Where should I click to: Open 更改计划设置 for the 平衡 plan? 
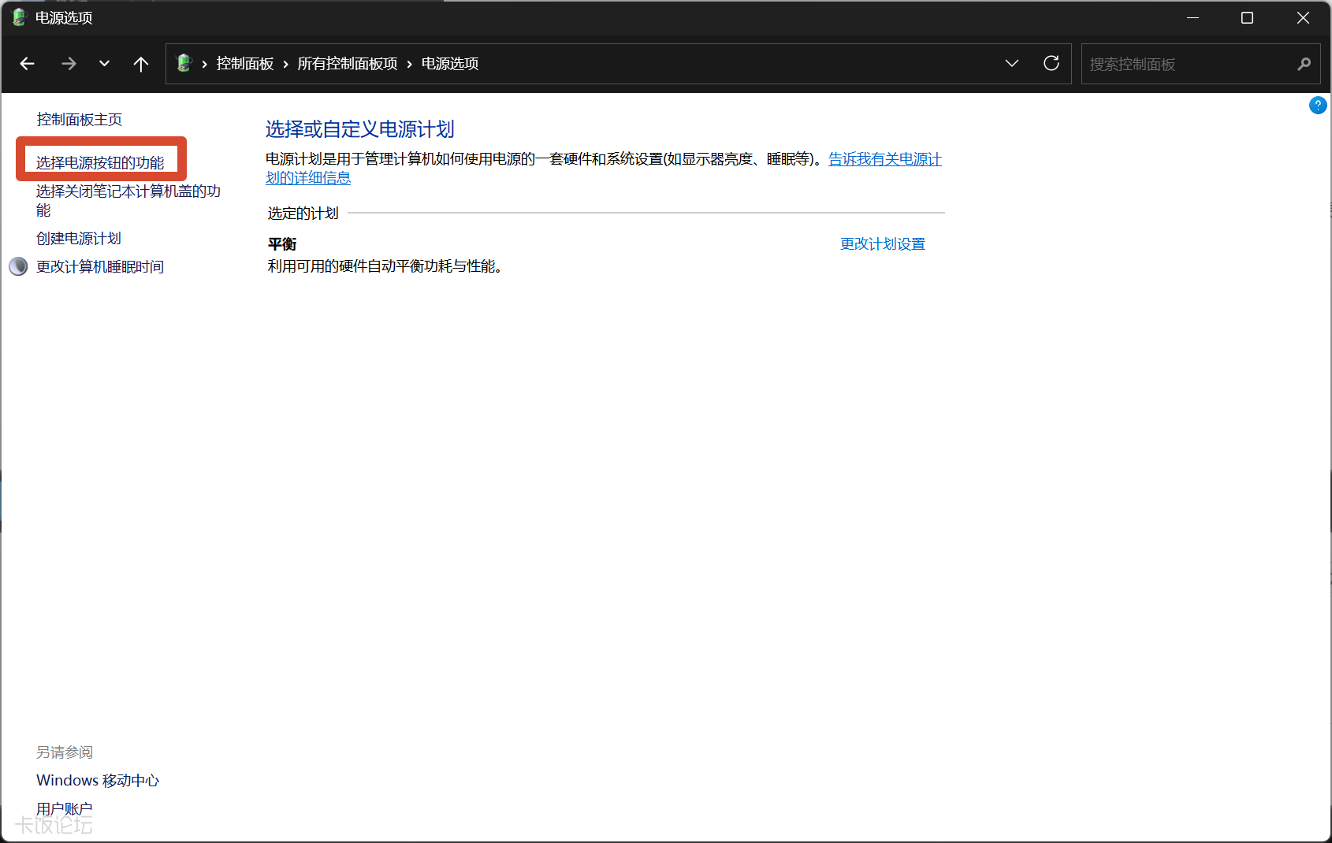[883, 244]
